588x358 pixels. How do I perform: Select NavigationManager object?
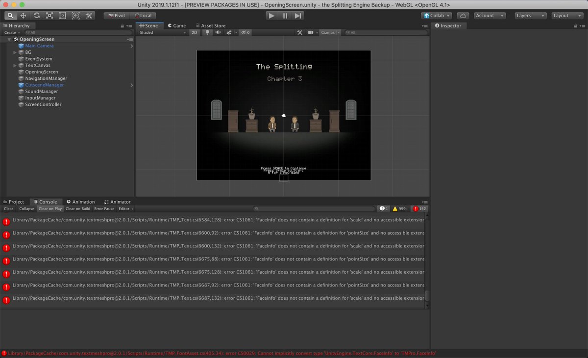tap(46, 78)
